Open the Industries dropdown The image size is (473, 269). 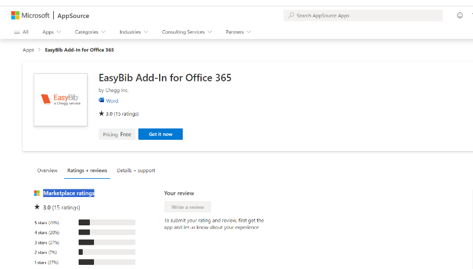(133, 32)
